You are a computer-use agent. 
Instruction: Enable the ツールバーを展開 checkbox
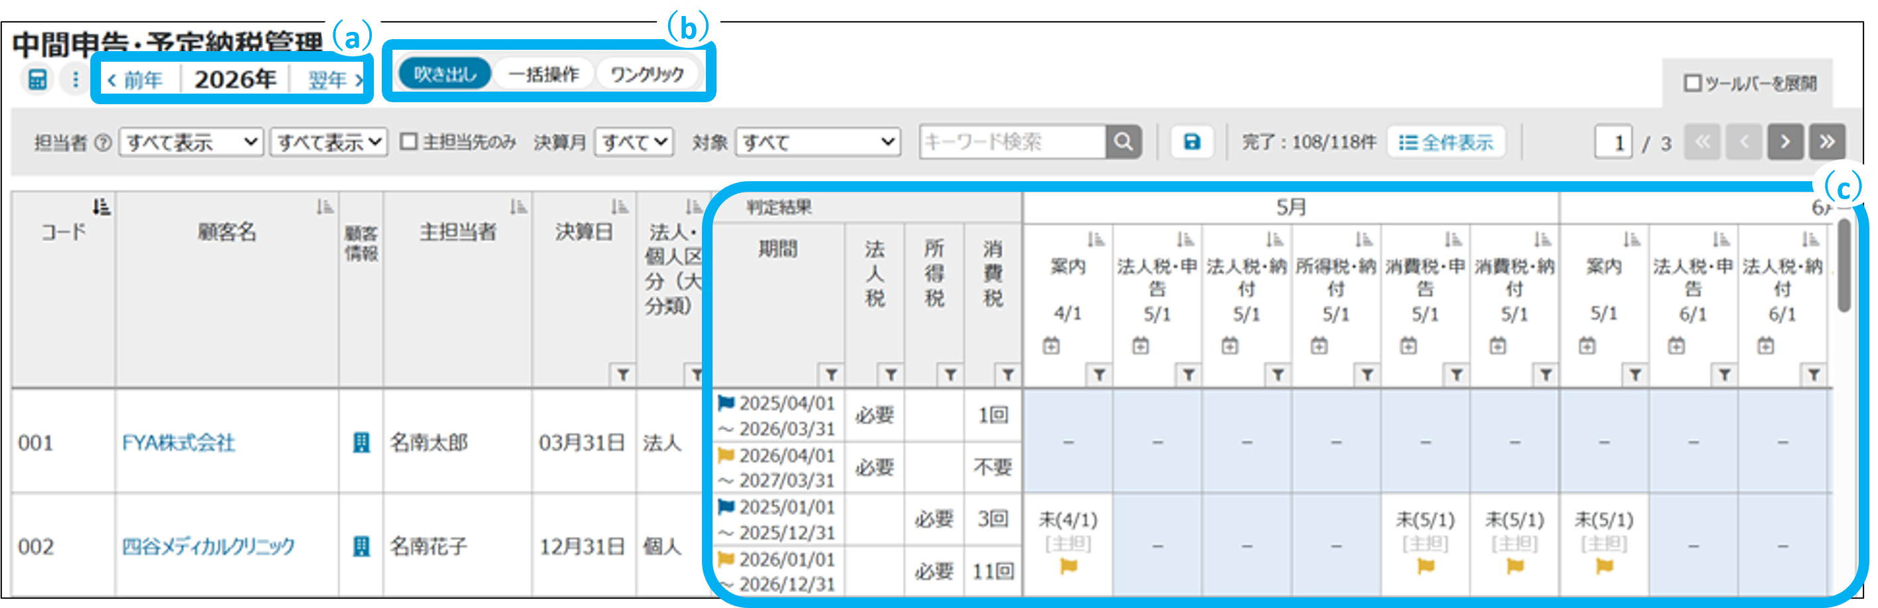click(x=1692, y=83)
